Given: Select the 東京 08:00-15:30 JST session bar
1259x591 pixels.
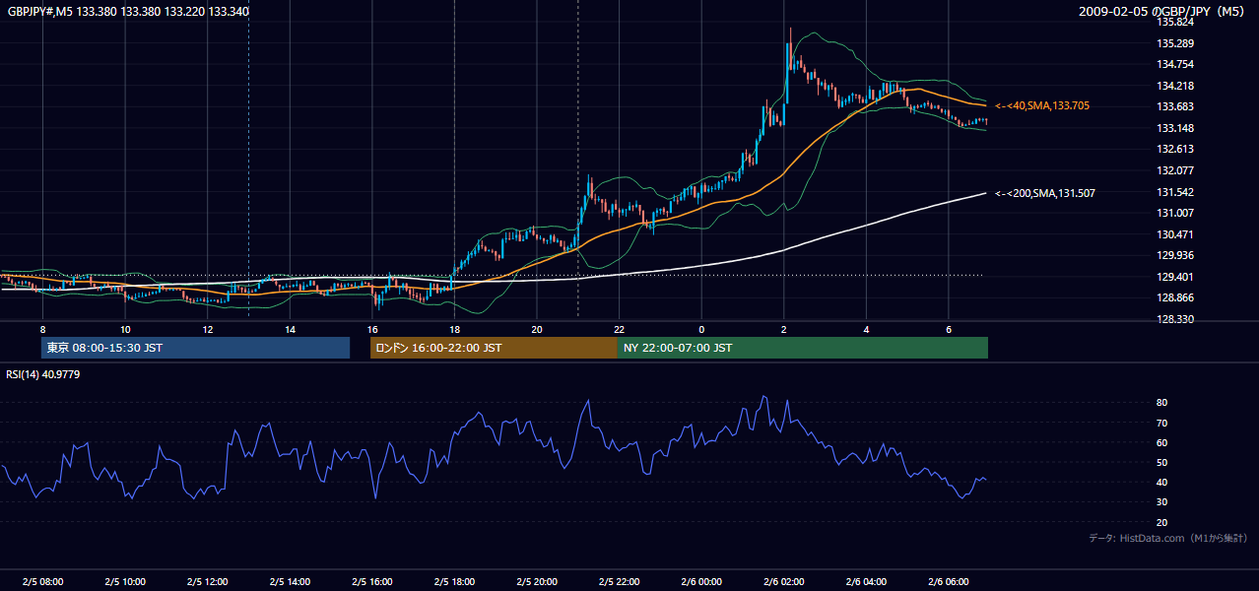Looking at the screenshot, I should pos(195,348).
